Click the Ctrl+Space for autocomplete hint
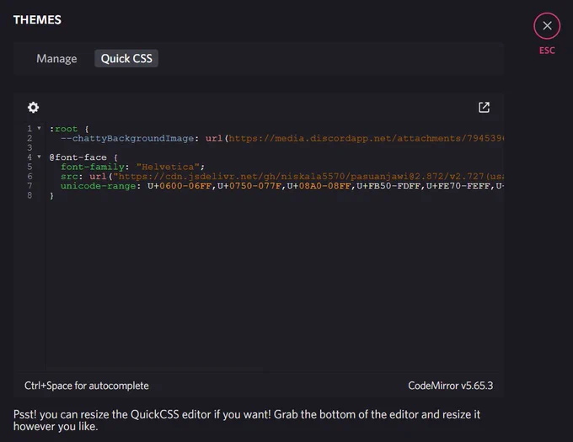This screenshot has height=442, width=573. [x=87, y=386]
